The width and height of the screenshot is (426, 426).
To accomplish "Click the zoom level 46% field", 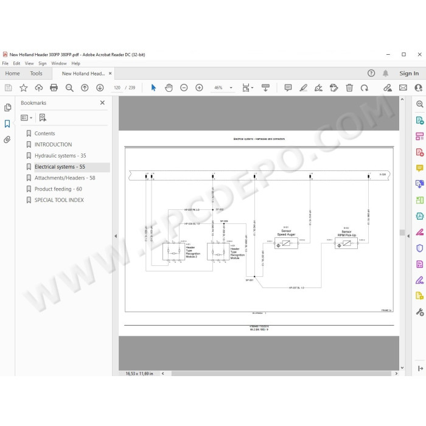I will click(218, 88).
